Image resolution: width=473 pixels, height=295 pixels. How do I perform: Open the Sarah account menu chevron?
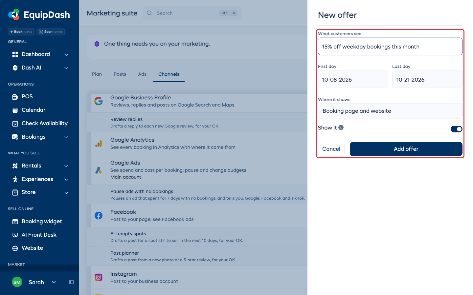(54, 282)
